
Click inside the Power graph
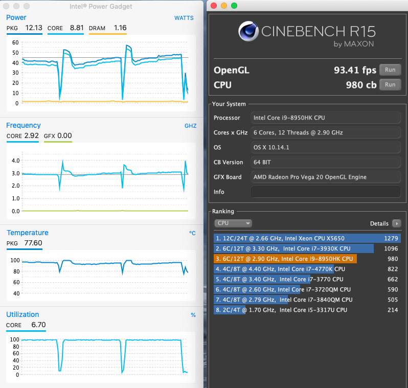click(101, 73)
